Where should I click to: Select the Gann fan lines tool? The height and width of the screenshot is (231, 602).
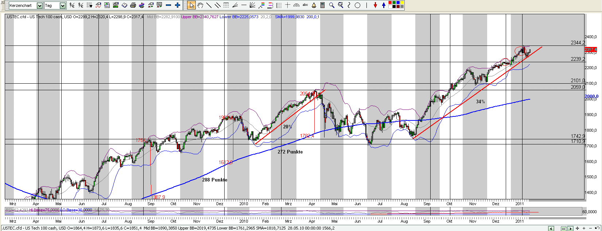click(x=235, y=5)
